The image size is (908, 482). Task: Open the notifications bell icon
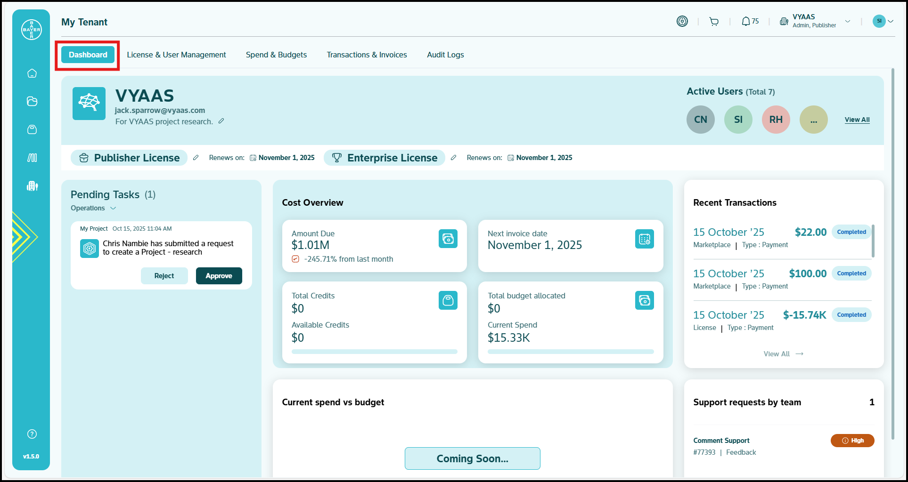pyautogui.click(x=746, y=22)
